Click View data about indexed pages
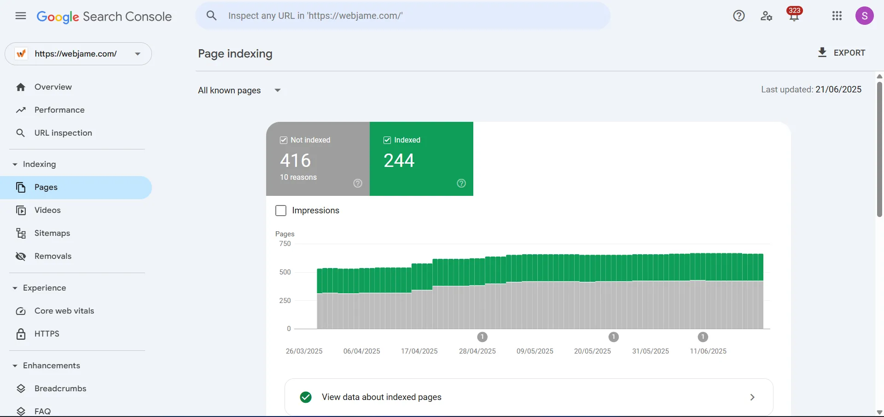Screen dimensions: 884x417 coord(529,397)
